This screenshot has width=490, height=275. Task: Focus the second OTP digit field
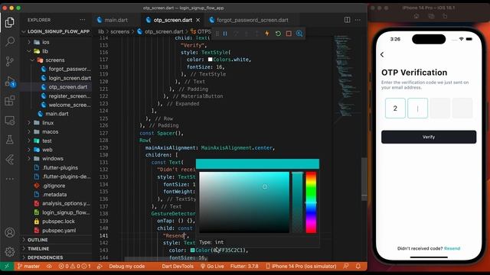(x=417, y=108)
